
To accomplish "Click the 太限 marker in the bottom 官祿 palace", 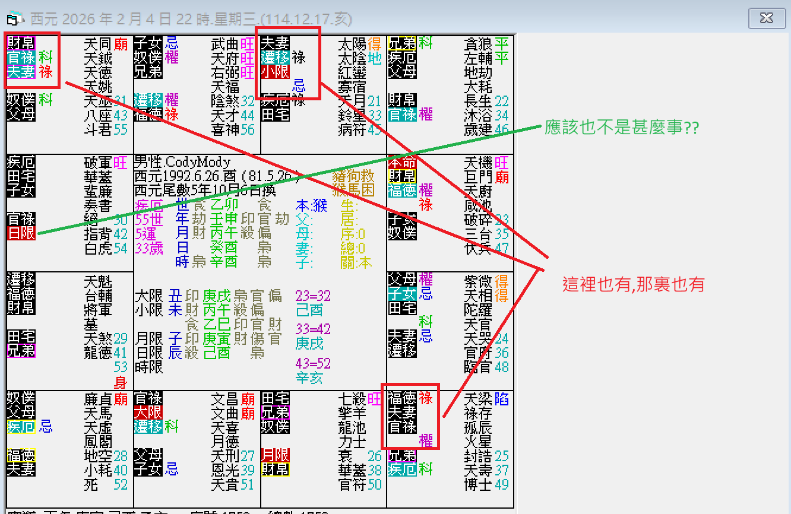I will click(148, 412).
